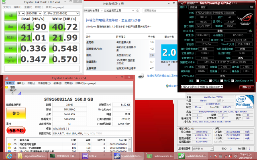Open CrystalDiskInfo 功能(u) menu
The width and height of the screenshot is (257, 160).
[x=31, y=83]
